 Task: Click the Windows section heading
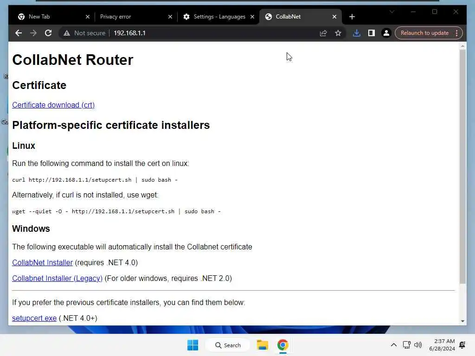(x=31, y=229)
